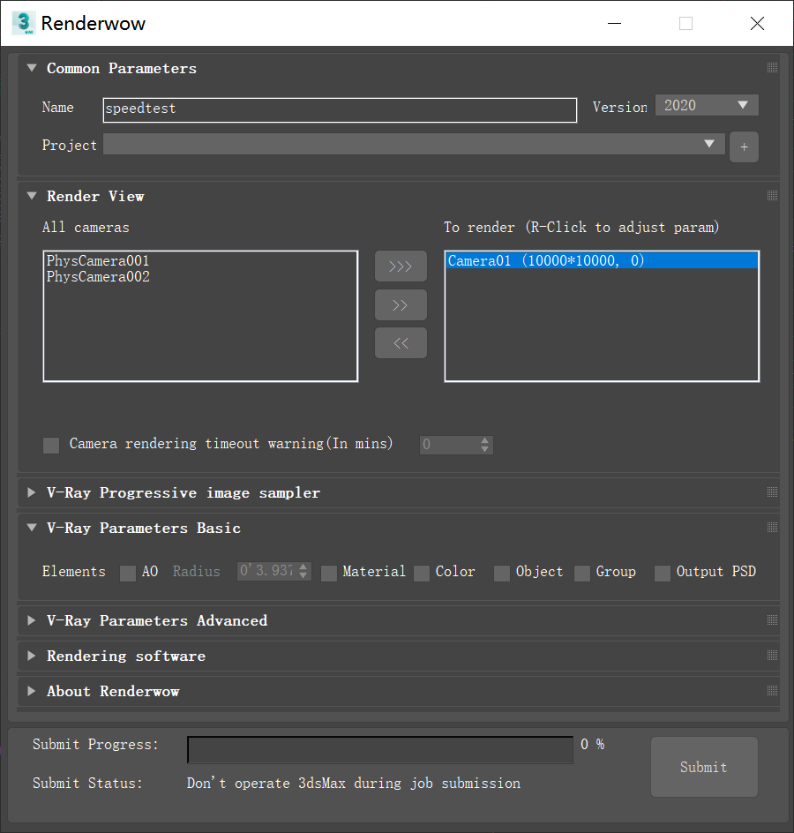Open the Project dropdown list

coord(415,144)
